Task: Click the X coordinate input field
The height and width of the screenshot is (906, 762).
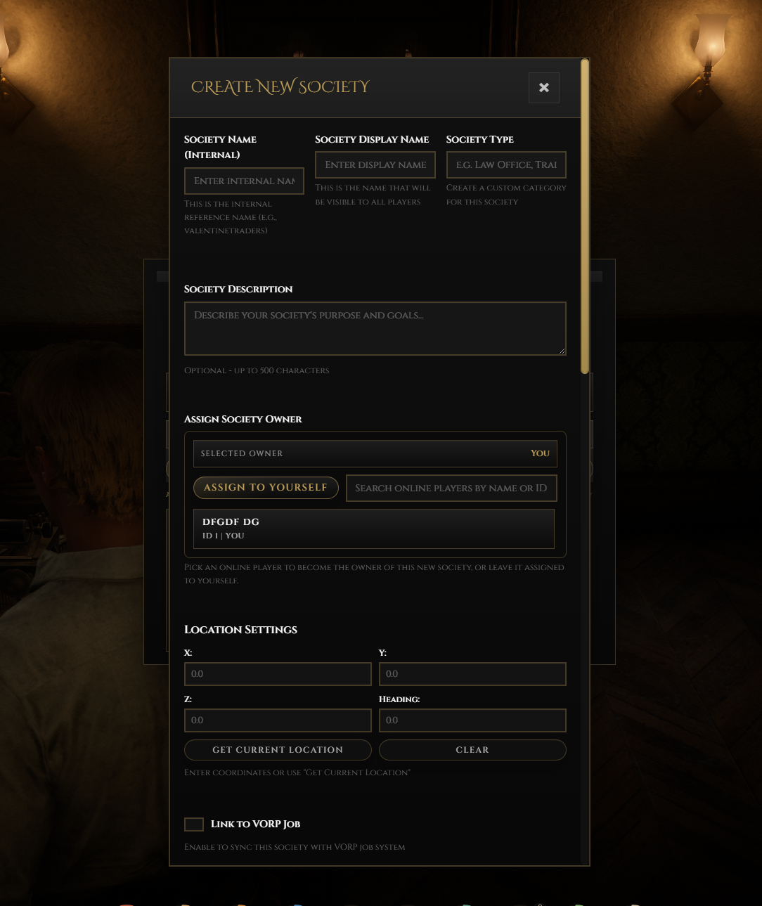Action: pos(278,673)
